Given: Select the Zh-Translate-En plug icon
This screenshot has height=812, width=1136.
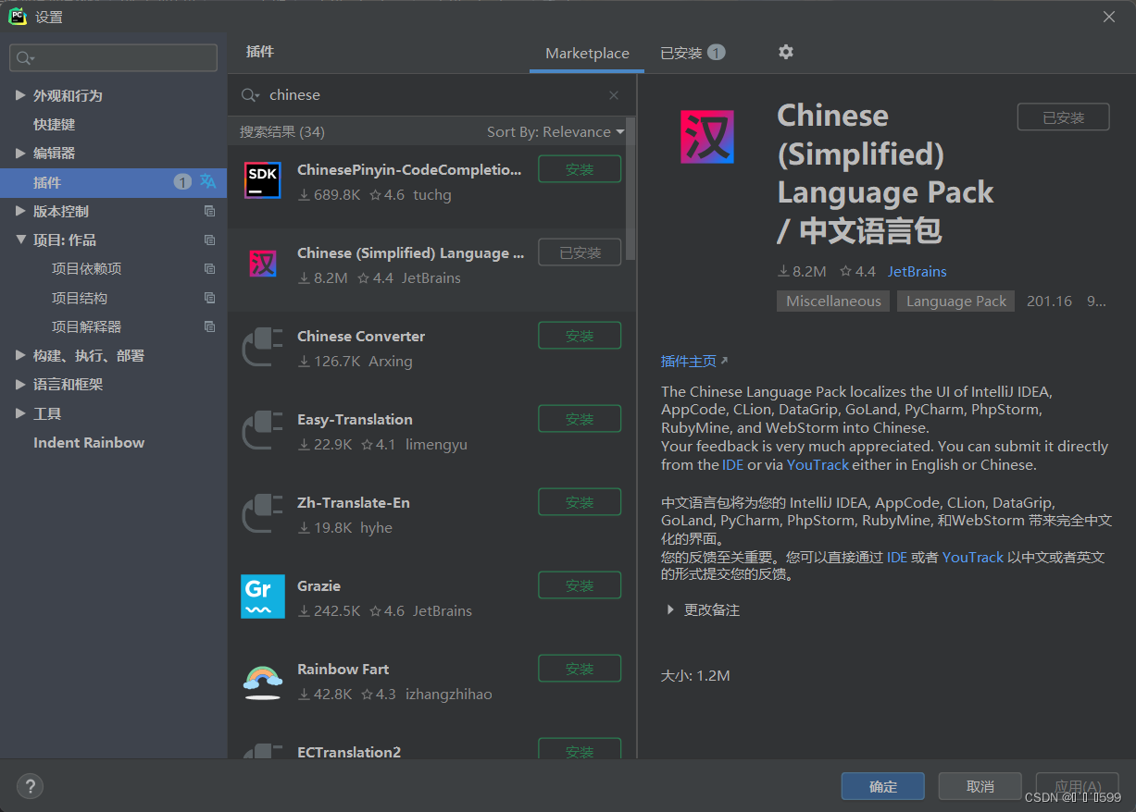Looking at the screenshot, I should coord(263,513).
